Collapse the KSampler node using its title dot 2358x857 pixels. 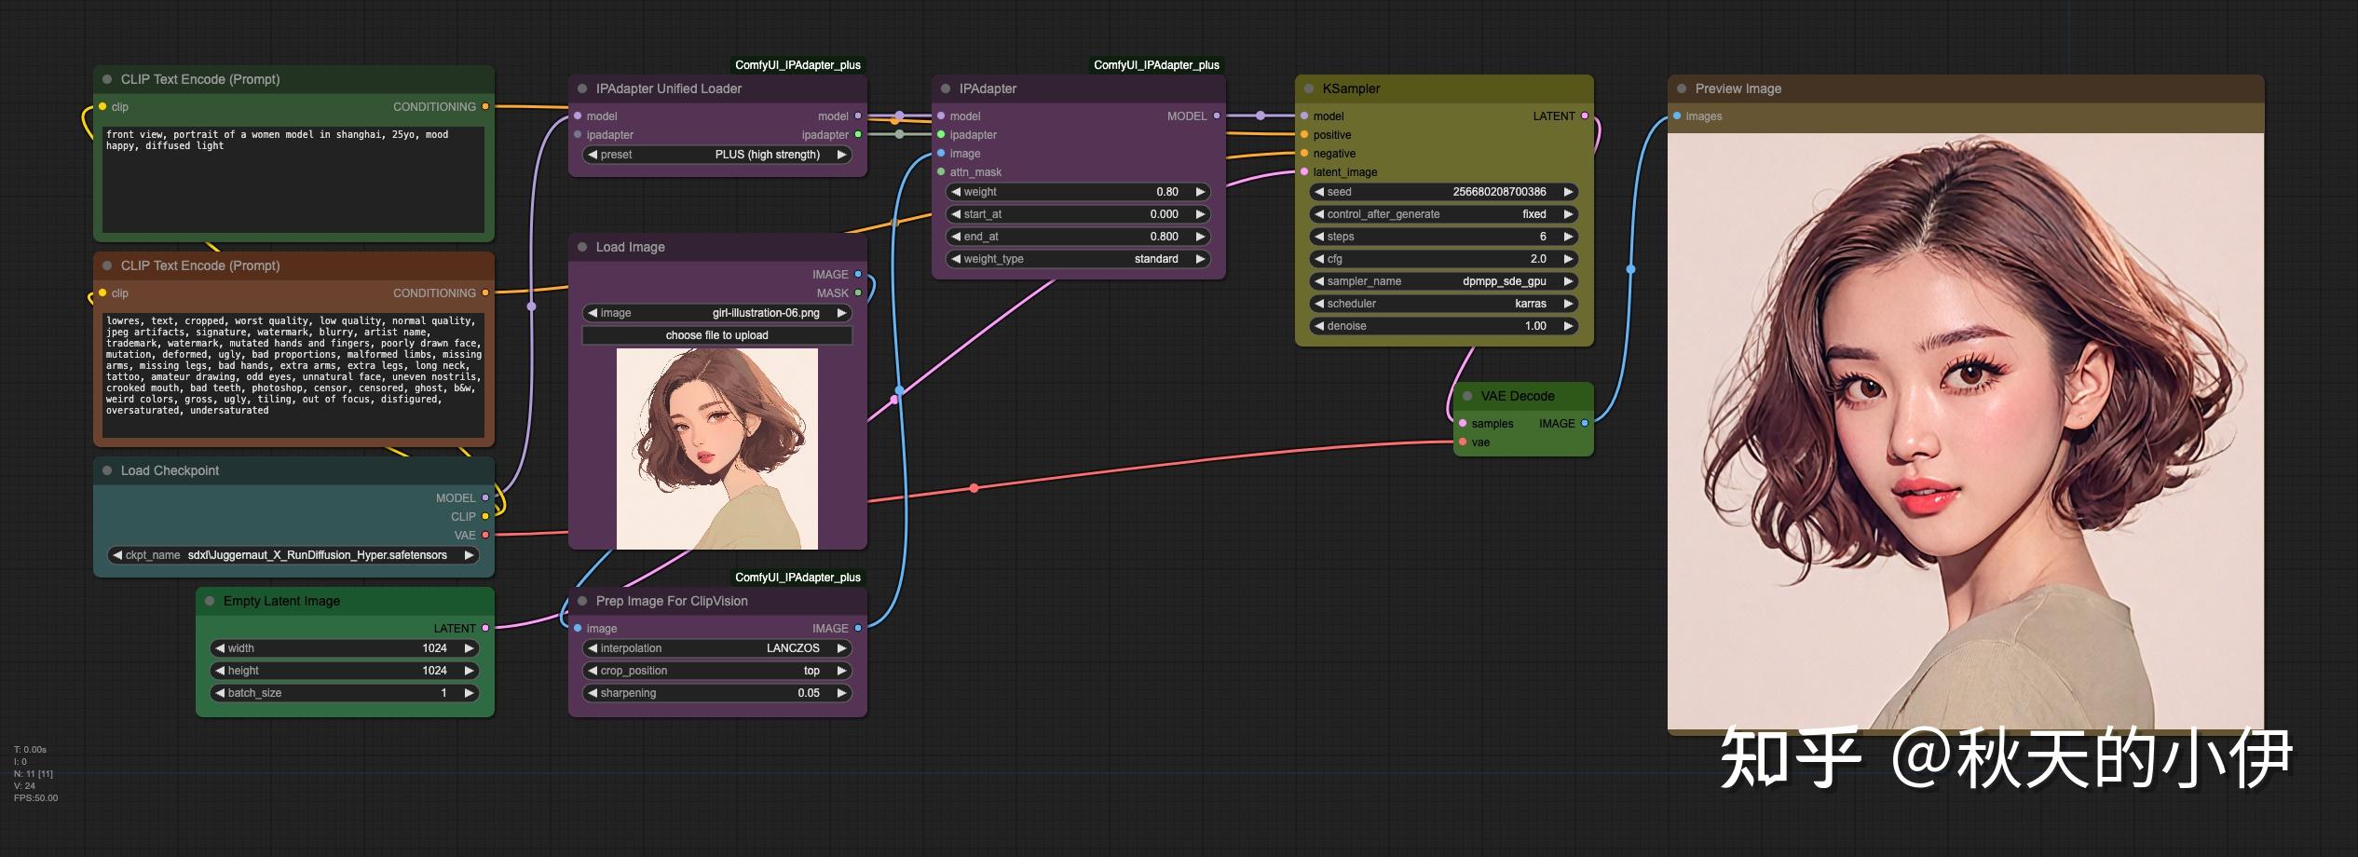pos(1309,88)
